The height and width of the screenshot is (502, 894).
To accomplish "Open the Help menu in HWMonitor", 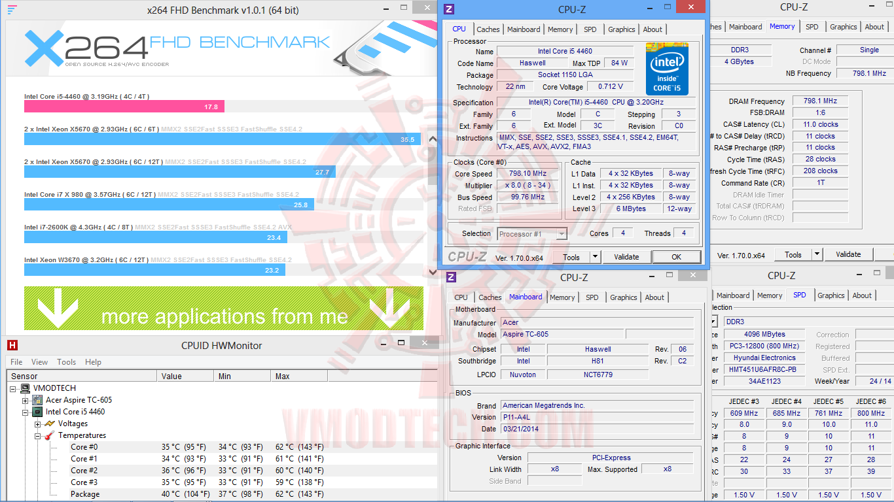I will [x=93, y=361].
